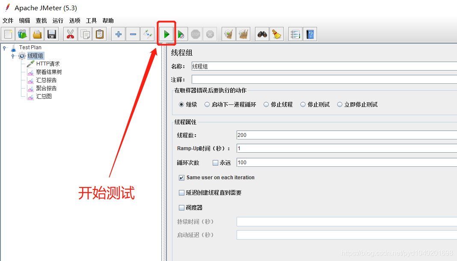Click the Open file folder icon
The height and width of the screenshot is (261, 457).
click(x=37, y=34)
